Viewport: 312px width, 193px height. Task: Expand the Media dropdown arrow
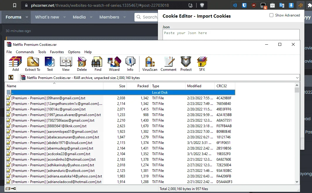pyautogui.click(x=91, y=17)
